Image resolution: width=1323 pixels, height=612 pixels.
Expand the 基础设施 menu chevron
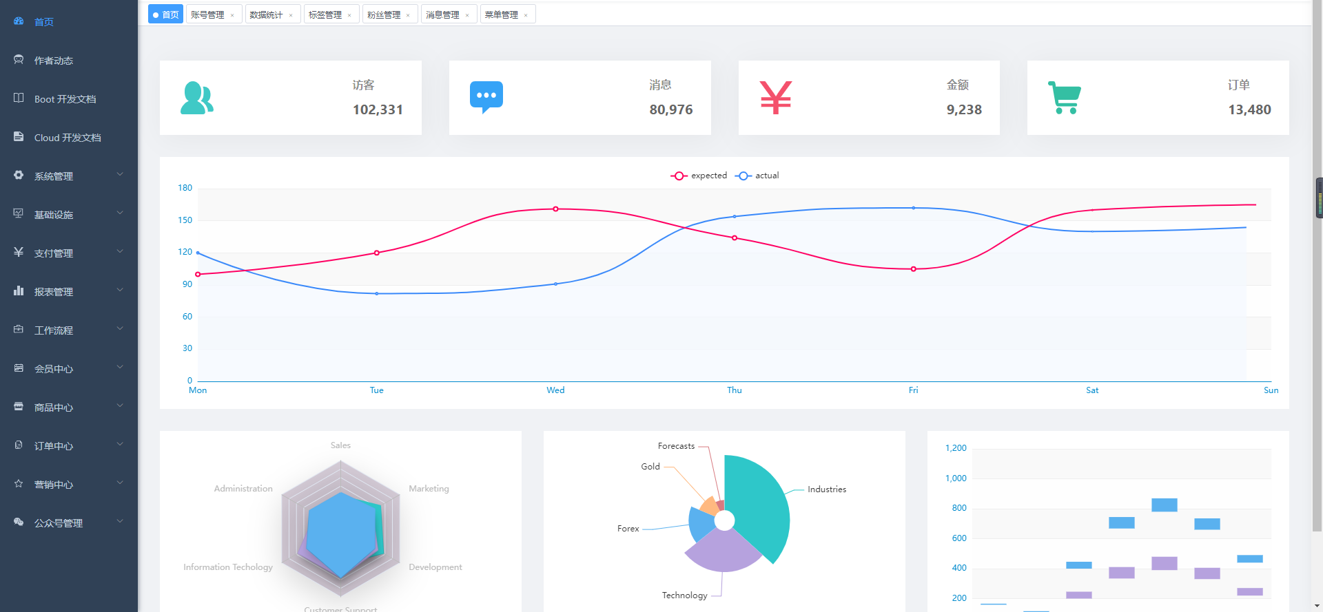120,213
